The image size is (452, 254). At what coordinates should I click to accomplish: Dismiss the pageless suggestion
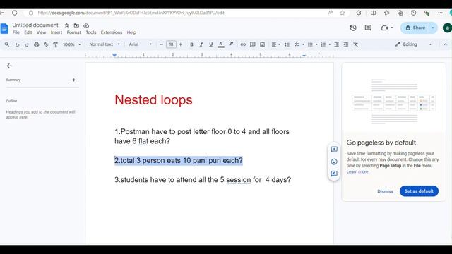(385, 191)
